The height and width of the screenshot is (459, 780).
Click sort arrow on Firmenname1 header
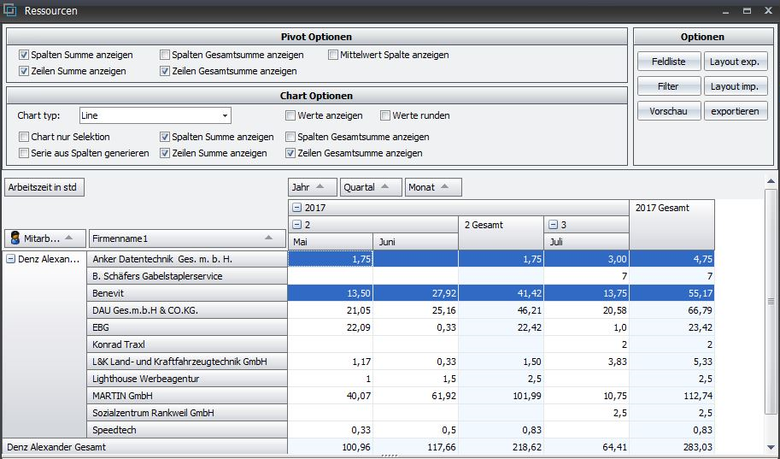(x=269, y=238)
